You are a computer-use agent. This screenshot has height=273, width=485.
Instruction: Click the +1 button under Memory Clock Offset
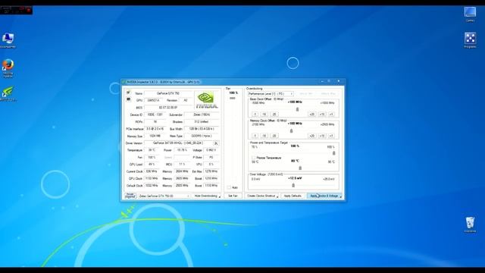[331, 136]
